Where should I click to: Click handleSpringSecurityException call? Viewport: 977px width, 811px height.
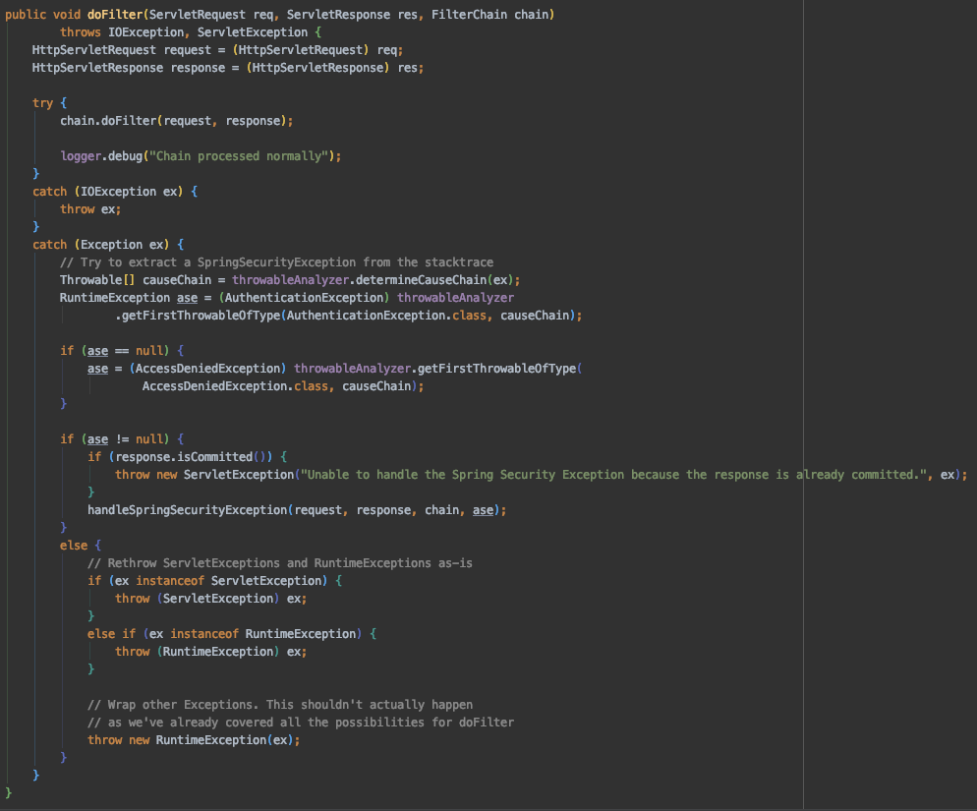click(x=297, y=510)
